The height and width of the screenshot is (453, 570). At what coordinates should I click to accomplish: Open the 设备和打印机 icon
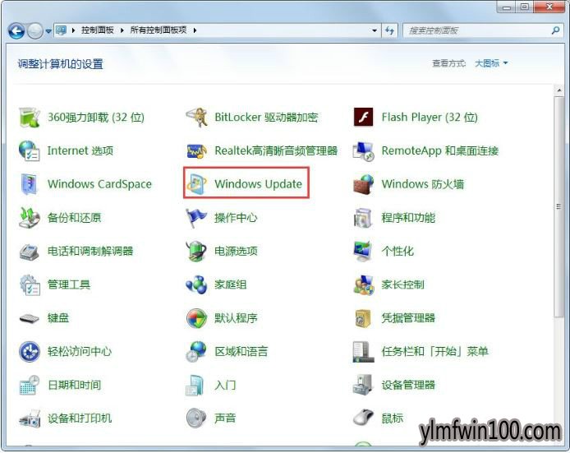tap(30, 418)
